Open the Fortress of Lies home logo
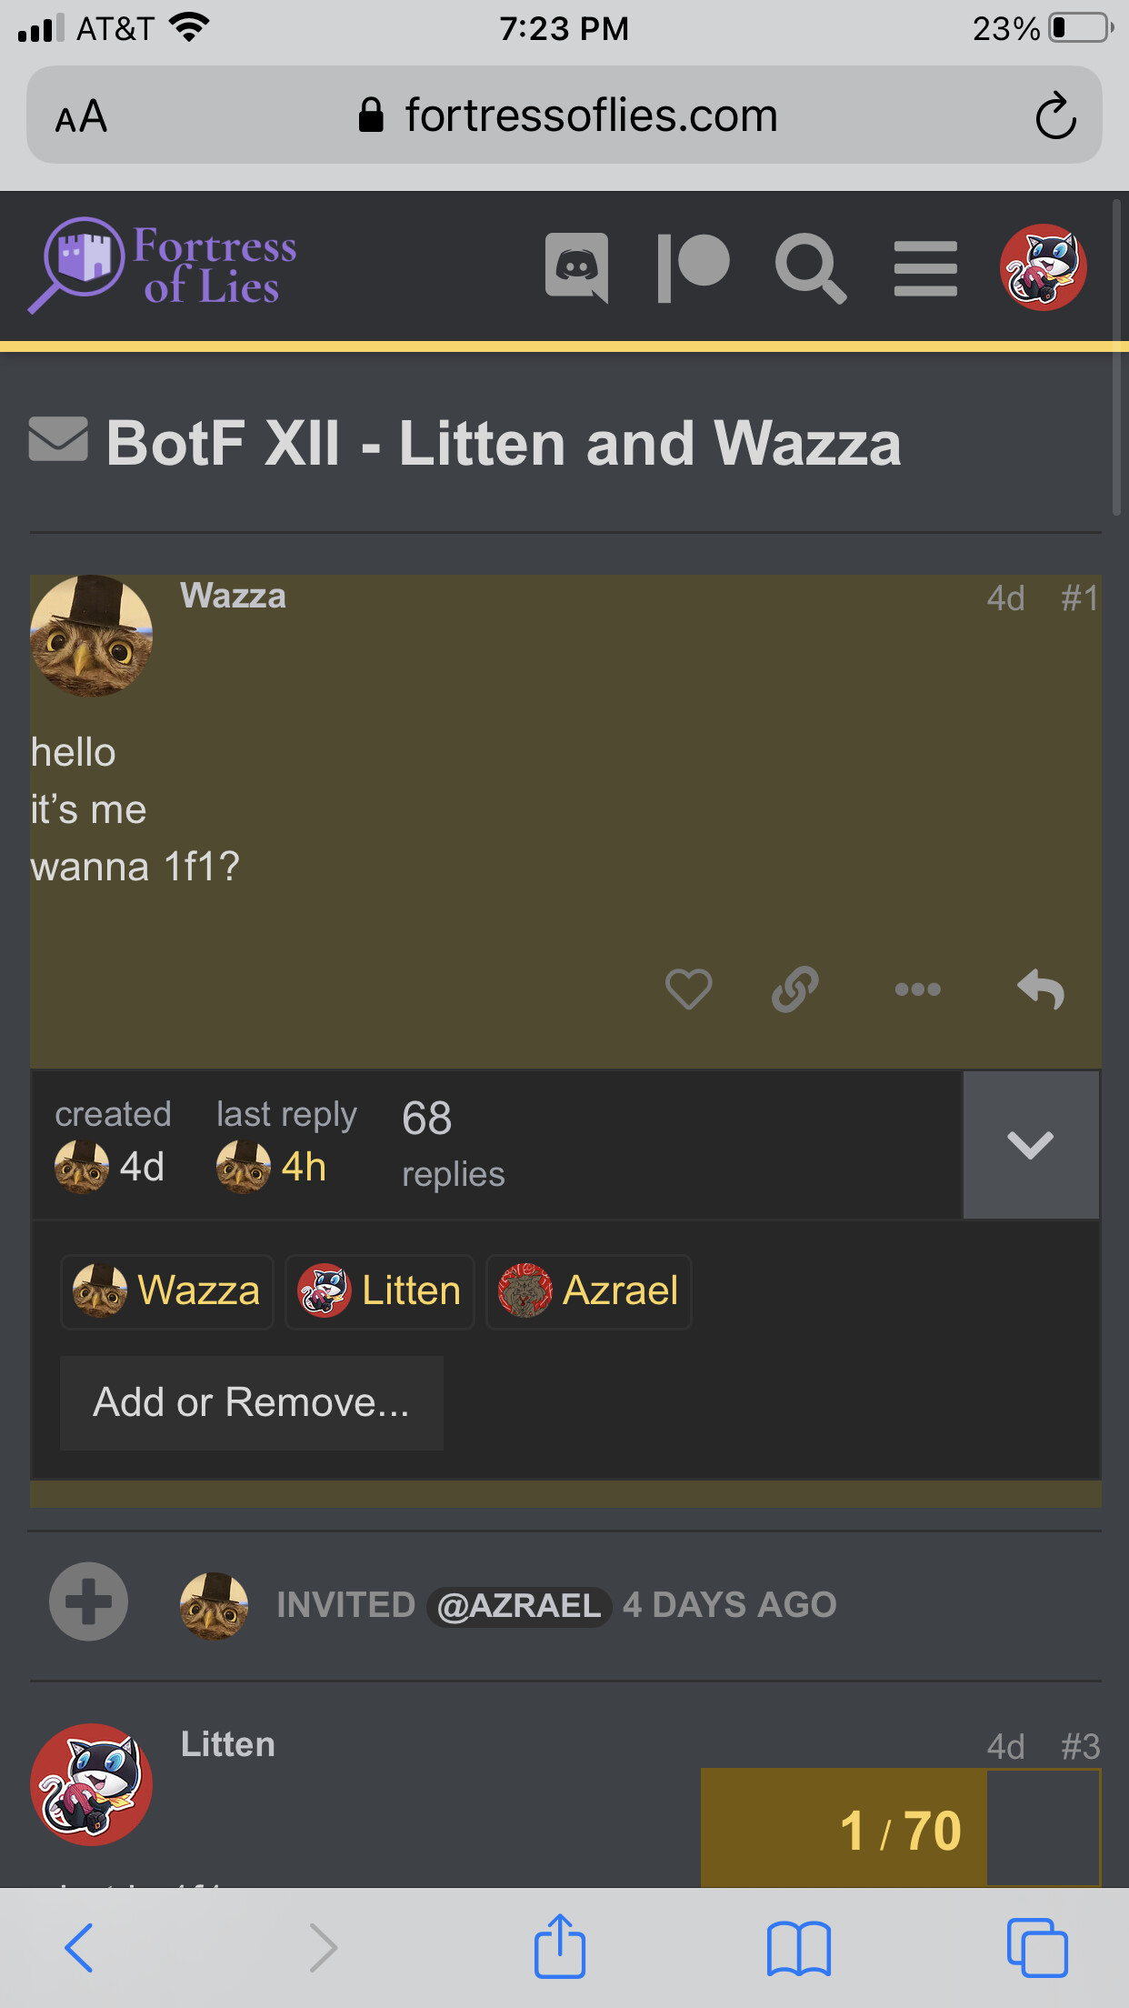The width and height of the screenshot is (1129, 2008). [163, 266]
